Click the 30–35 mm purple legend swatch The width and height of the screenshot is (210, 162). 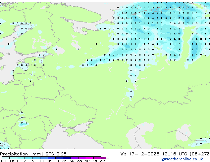74,158
